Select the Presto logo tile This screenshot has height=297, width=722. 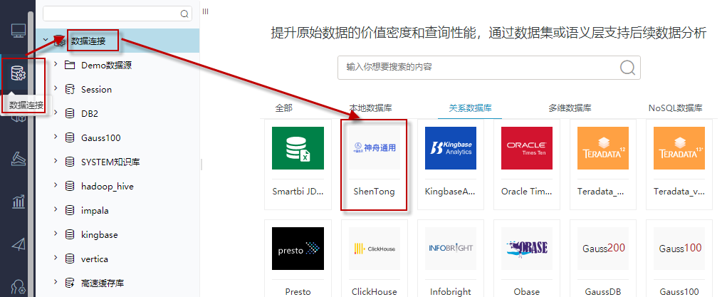(298, 249)
